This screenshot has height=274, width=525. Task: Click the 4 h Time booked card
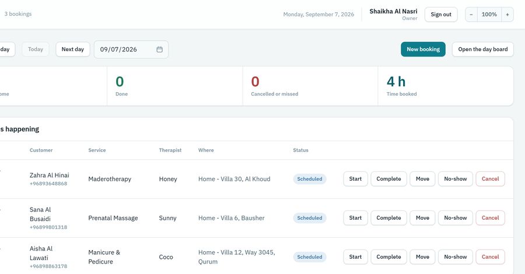point(446,86)
